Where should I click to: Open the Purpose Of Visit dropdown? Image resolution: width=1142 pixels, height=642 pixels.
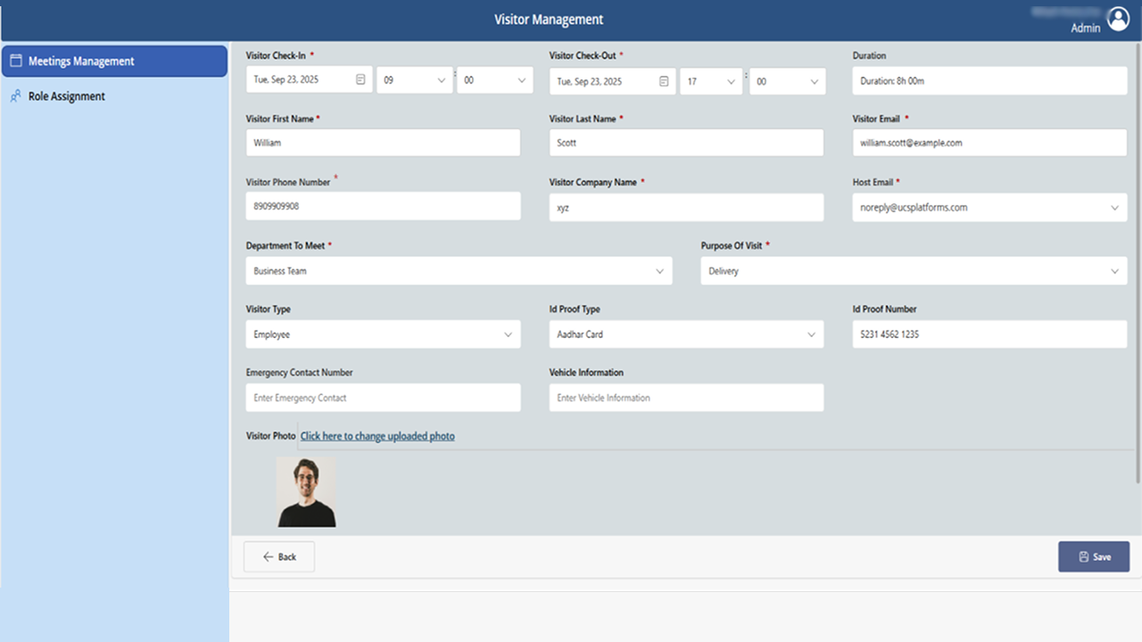1115,270
